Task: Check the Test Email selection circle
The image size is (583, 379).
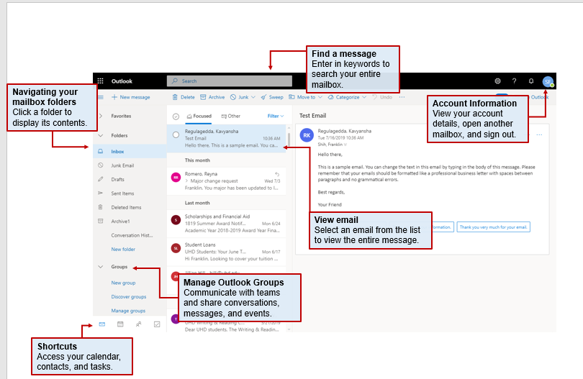Action: (176, 135)
